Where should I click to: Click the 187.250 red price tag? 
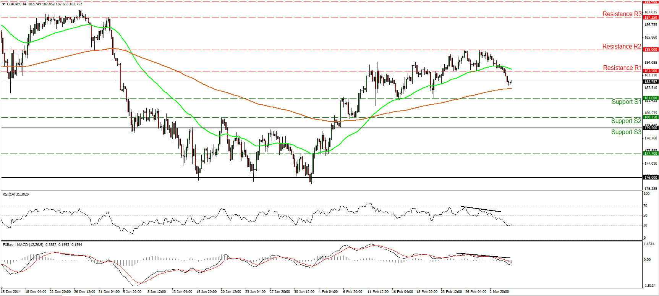click(x=651, y=18)
